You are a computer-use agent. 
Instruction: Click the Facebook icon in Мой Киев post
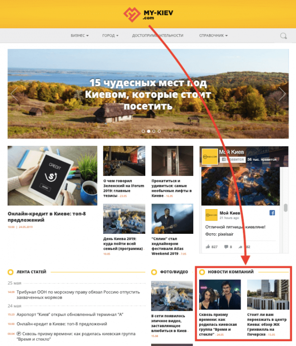pos(272,213)
